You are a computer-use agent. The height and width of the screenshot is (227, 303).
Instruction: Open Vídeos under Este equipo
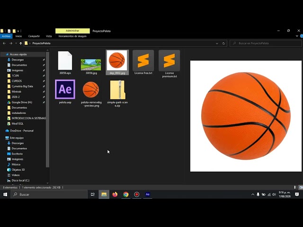[16, 175]
